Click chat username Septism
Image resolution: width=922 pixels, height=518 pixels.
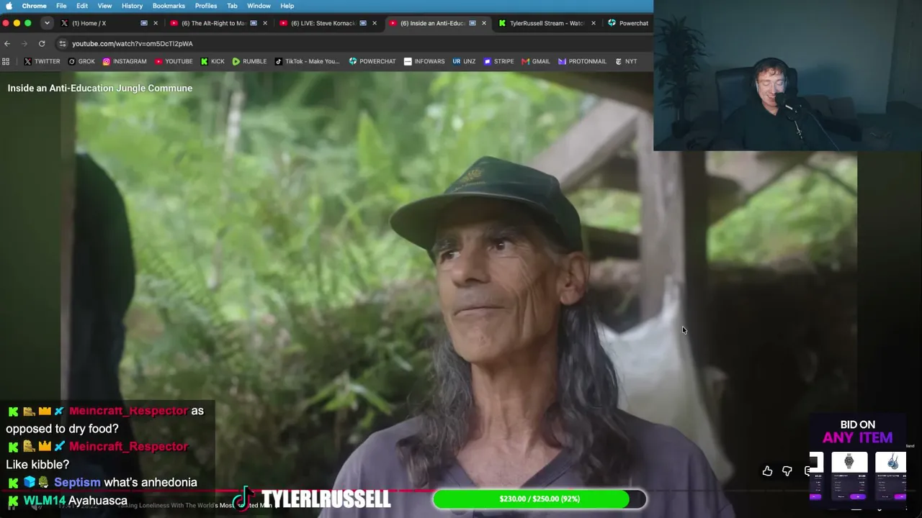pos(77,483)
